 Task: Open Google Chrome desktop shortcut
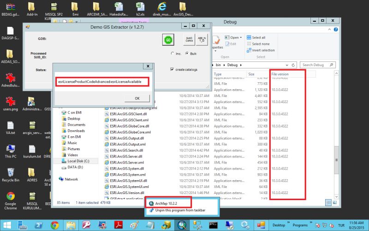coord(10,201)
